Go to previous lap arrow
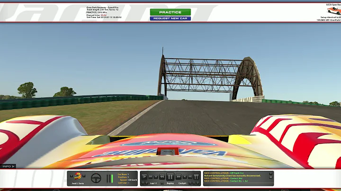This screenshot has width=341, height=191. click(143, 183)
